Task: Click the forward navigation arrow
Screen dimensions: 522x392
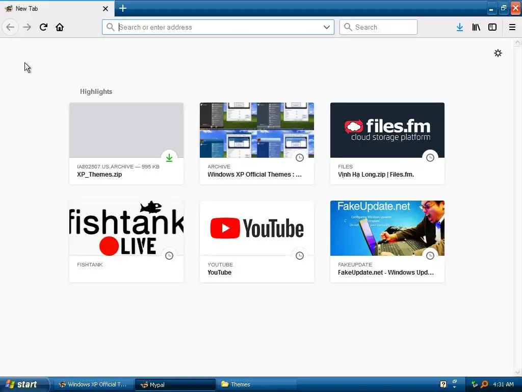Action: coord(27,27)
